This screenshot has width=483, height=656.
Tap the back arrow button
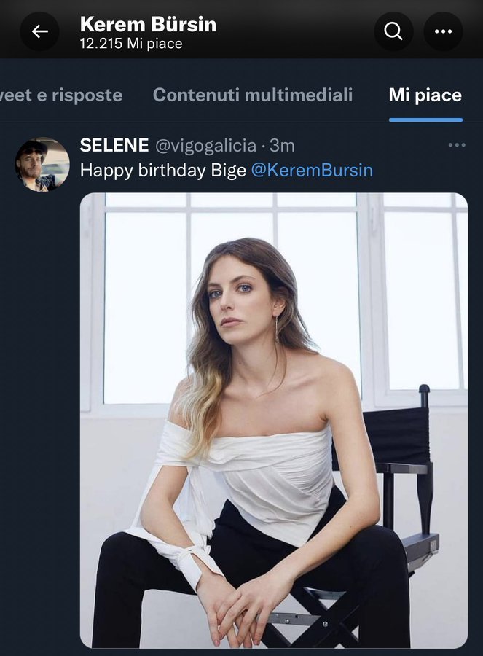[x=39, y=31]
